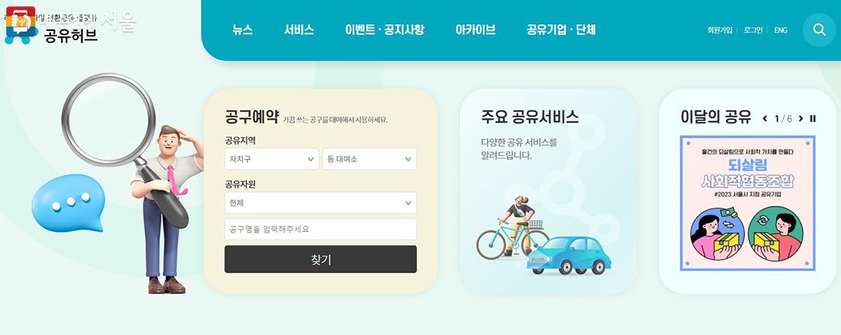
Task: Open the 서비스 menu
Action: [x=299, y=30]
